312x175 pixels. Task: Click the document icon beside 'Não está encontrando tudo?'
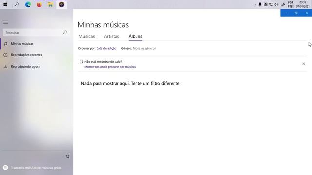point(81,62)
